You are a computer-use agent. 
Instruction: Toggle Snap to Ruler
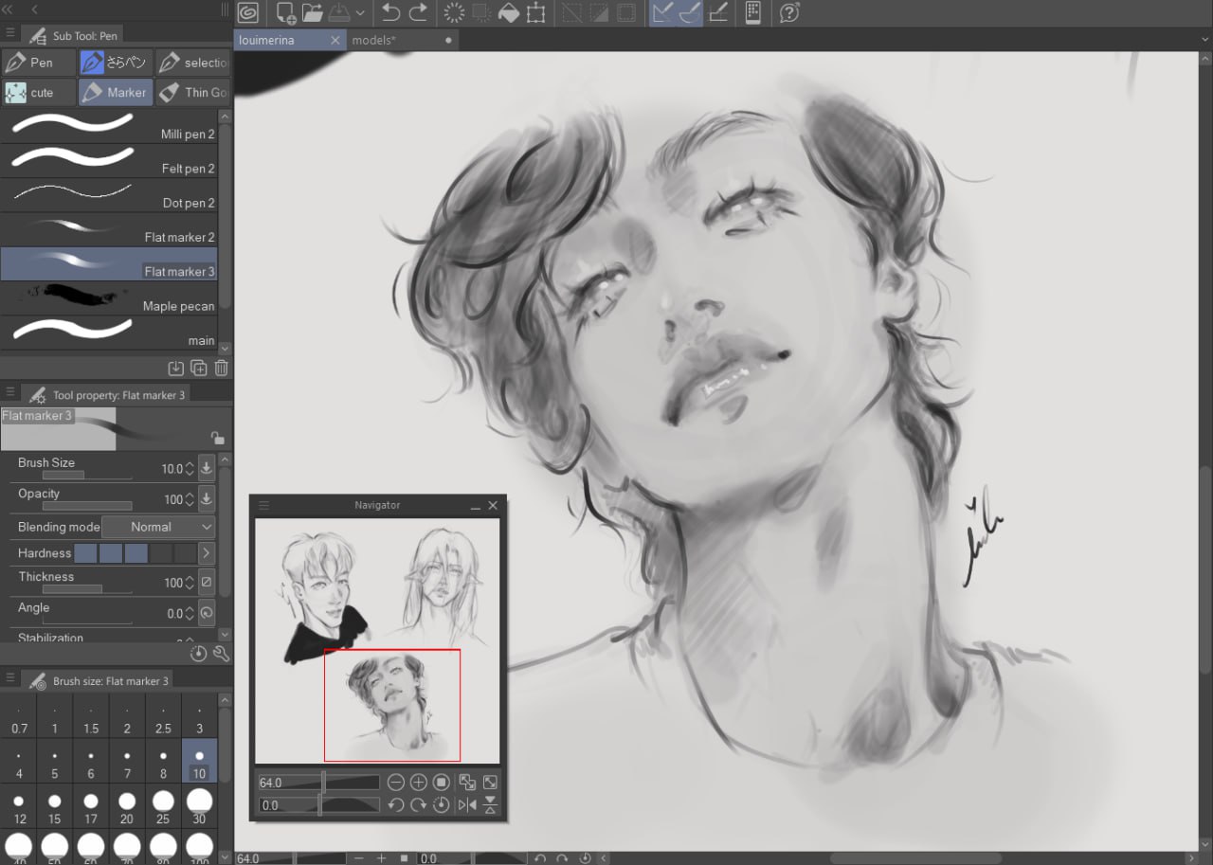point(663,13)
